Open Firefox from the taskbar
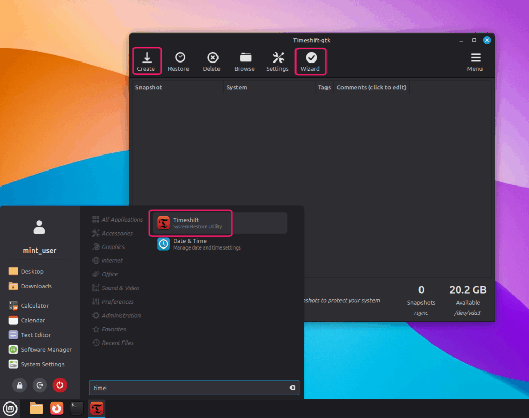 tap(57, 409)
